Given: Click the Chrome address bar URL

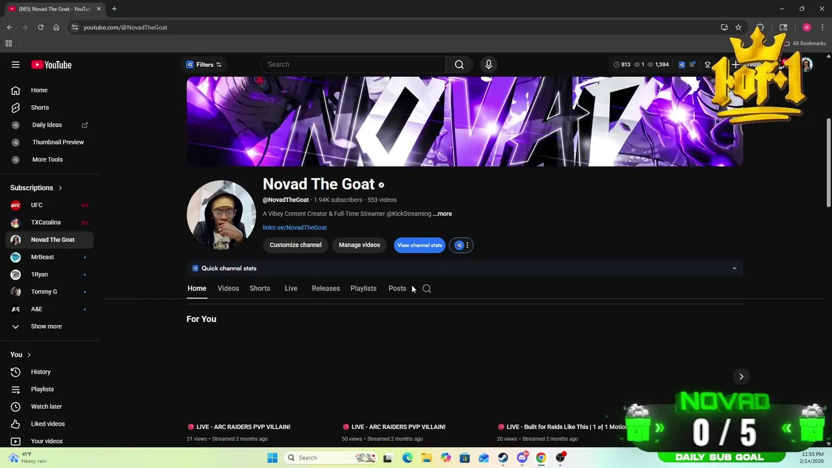Looking at the screenshot, I should [125, 27].
